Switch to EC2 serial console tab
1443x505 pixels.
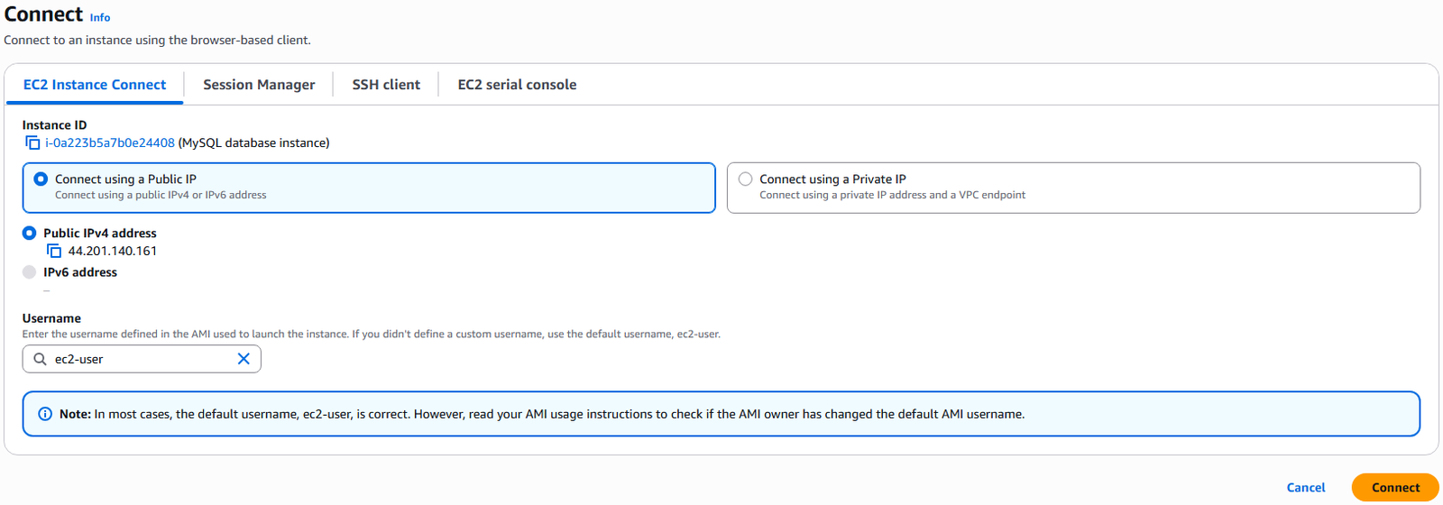[x=517, y=85]
